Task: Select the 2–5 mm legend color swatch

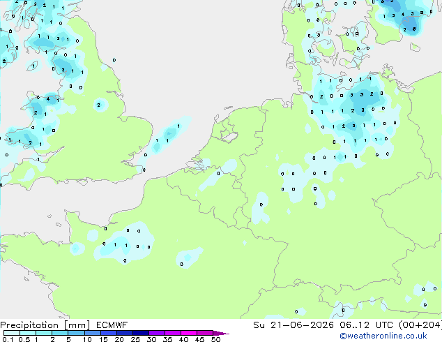Action: [x=60, y=333]
